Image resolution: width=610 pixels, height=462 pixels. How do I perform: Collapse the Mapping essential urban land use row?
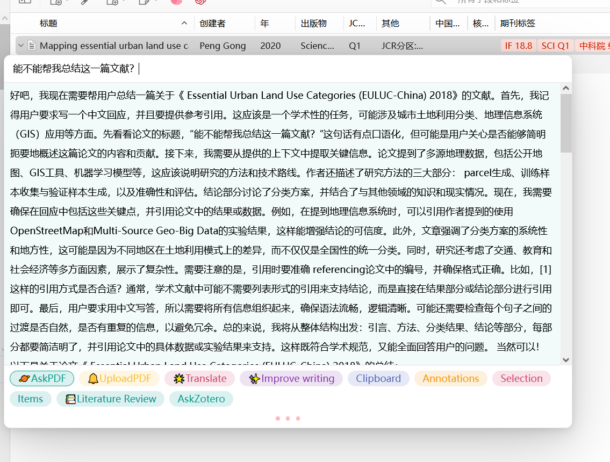(21, 46)
